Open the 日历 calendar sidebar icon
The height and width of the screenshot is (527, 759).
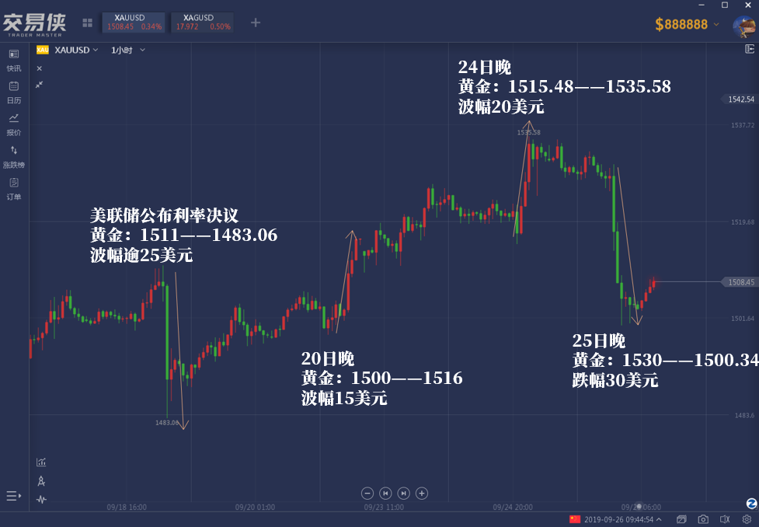(x=13, y=92)
